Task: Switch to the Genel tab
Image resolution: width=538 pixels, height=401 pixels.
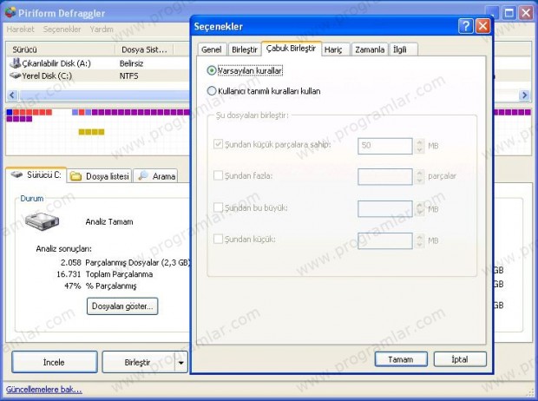Action: click(212, 49)
